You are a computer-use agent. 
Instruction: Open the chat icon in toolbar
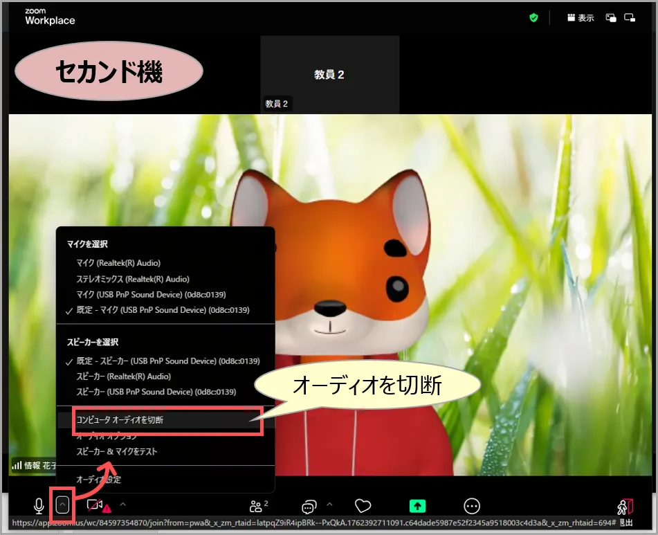pyautogui.click(x=309, y=506)
